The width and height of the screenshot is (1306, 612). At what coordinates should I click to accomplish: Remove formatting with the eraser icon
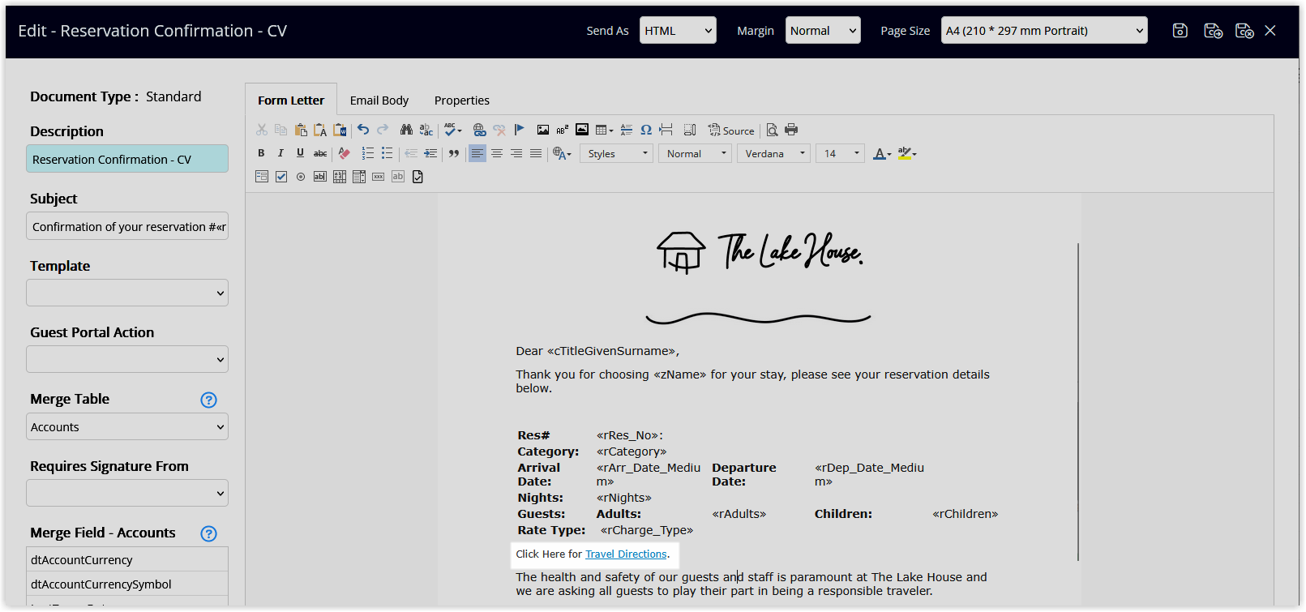344,153
